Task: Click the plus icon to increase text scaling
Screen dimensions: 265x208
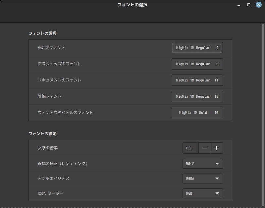Action: click(x=217, y=148)
